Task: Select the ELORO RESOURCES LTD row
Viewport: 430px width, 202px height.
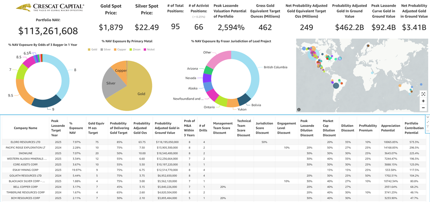Action: pos(214,142)
